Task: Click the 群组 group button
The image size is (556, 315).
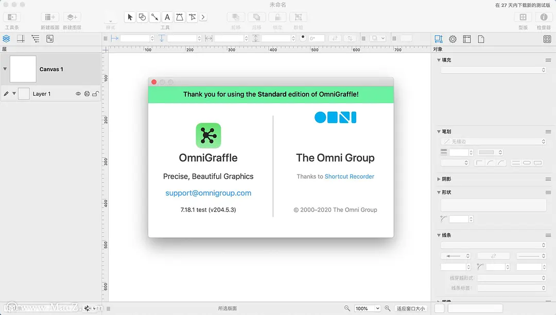Action: click(299, 17)
